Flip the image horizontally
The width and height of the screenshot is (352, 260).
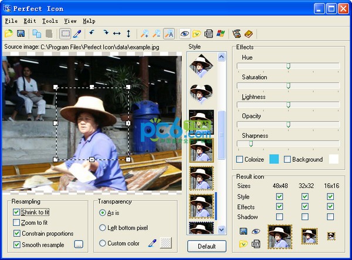116,34
